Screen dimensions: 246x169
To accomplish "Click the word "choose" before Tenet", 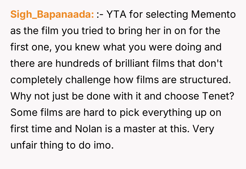I will coord(177,96).
